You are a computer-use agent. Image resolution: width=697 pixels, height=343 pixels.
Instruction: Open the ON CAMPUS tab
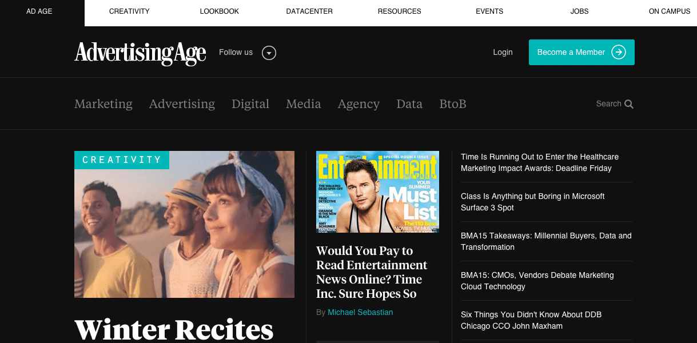tap(670, 11)
